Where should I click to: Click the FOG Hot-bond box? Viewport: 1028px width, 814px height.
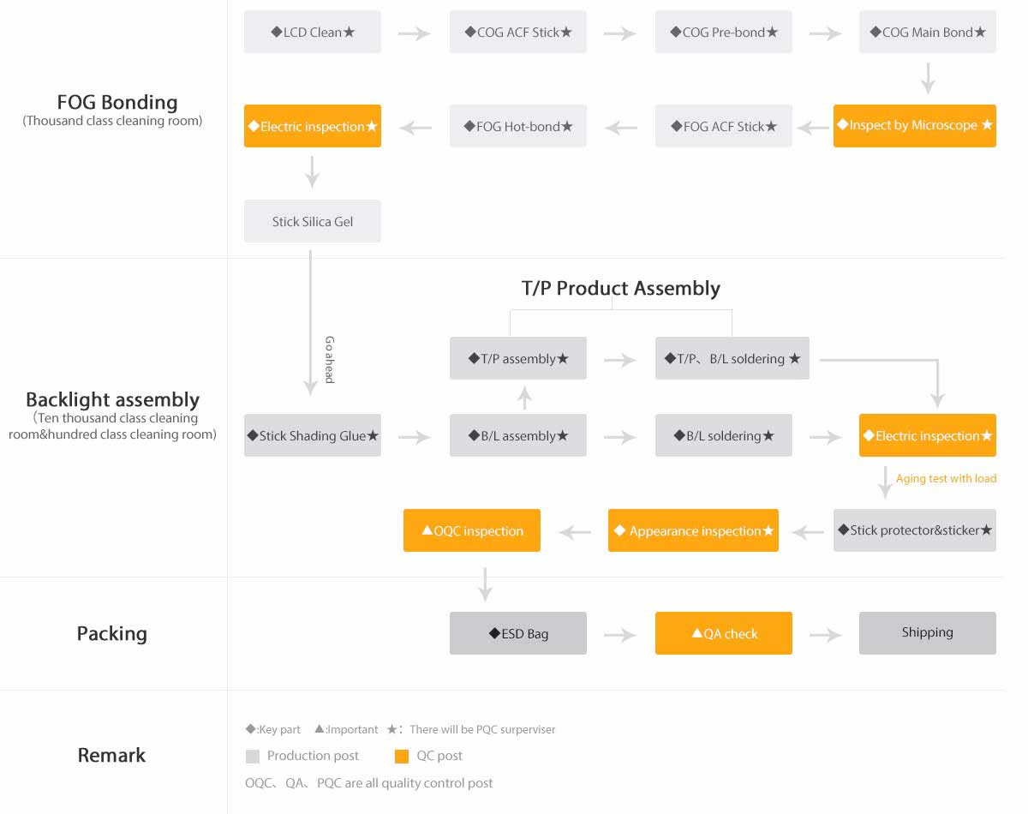[x=518, y=127]
